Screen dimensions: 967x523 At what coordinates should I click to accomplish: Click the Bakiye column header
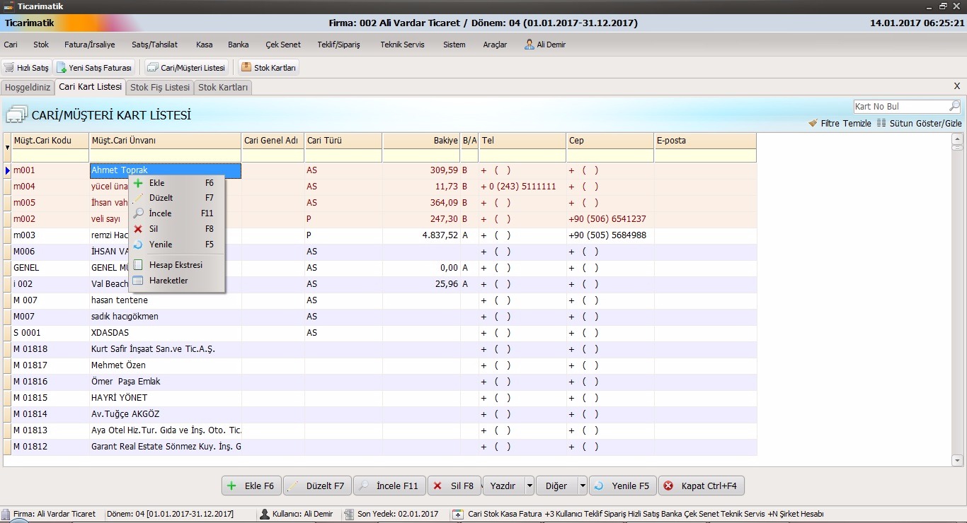[420, 141]
